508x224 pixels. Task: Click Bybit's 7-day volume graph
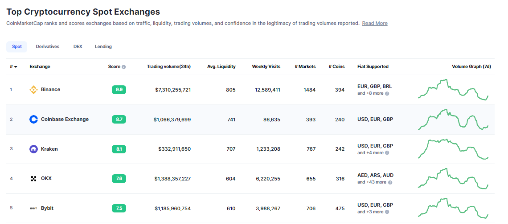(453, 208)
